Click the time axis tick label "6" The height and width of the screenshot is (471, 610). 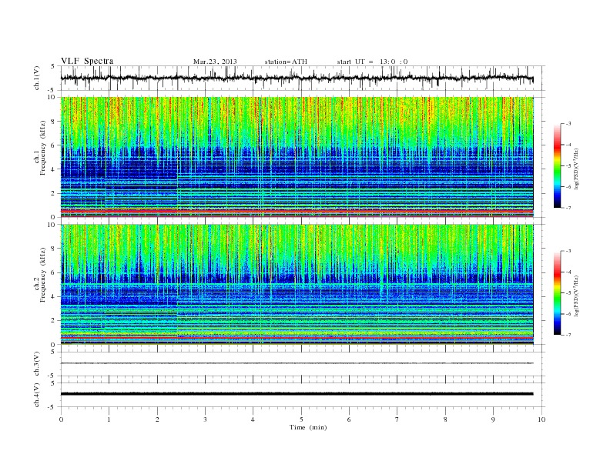(349, 419)
